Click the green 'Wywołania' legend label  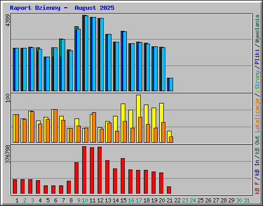(x=257, y=29)
